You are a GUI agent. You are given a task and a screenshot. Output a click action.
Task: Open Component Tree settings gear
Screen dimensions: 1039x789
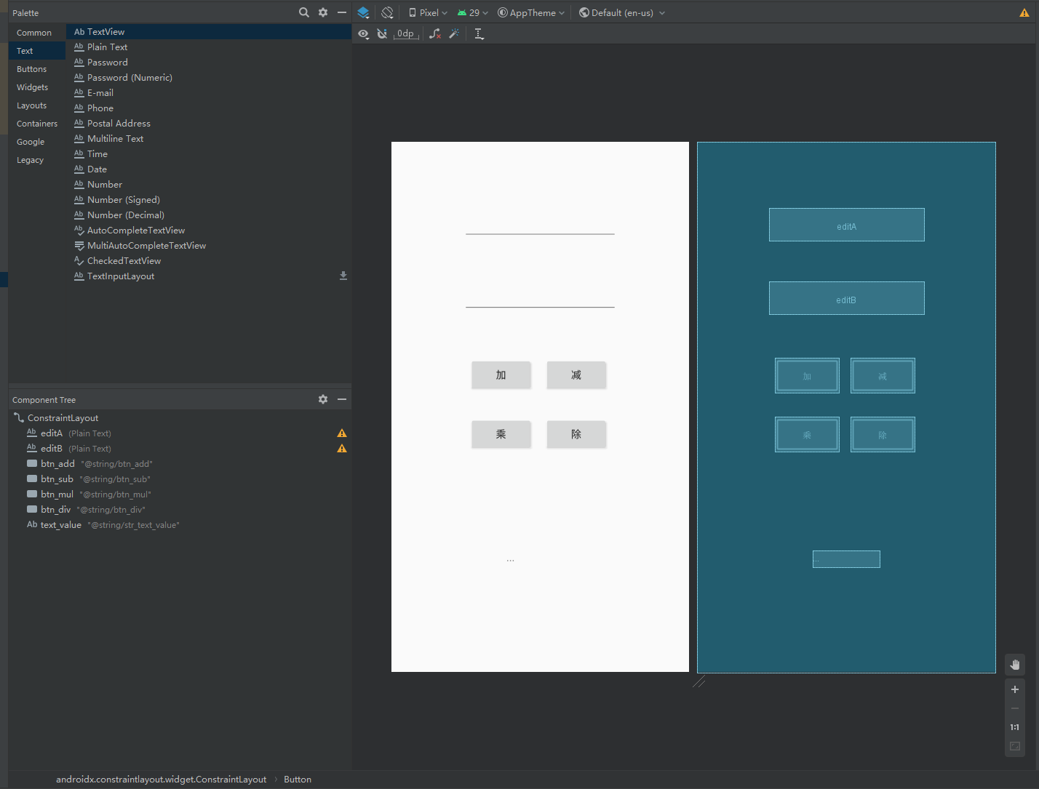click(x=323, y=399)
